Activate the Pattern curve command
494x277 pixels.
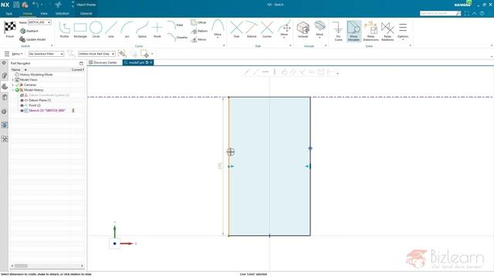pos(199,31)
